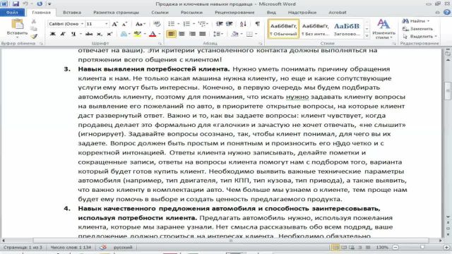Sort the selected text alphabetically
This screenshot has height=254, width=452.
coord(243,24)
